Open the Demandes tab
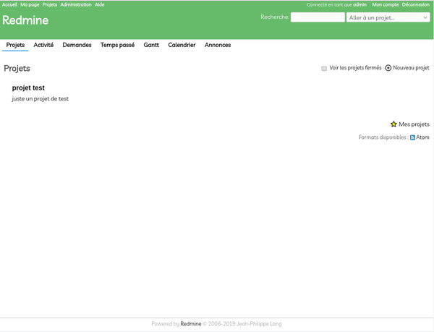434x332 pixels. [x=77, y=45]
